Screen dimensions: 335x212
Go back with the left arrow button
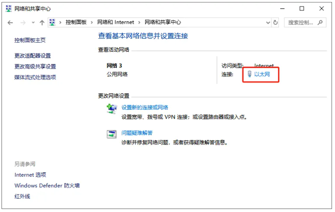10,23
